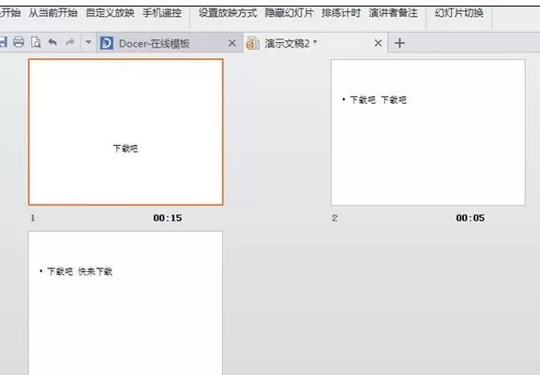540x375 pixels.
Task: Open print preview icon
Action: [x=36, y=42]
